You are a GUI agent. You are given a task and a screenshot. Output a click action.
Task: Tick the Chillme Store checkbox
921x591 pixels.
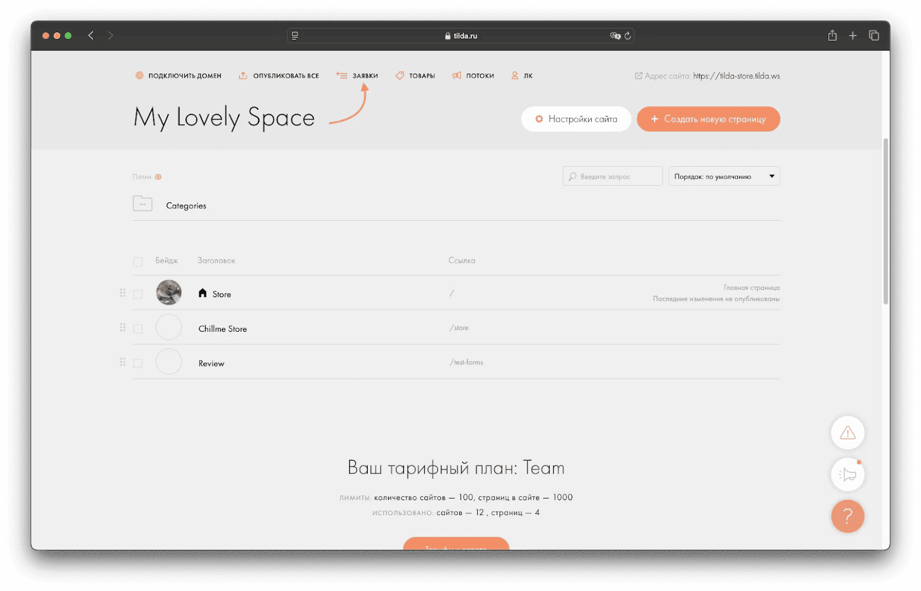[138, 329]
